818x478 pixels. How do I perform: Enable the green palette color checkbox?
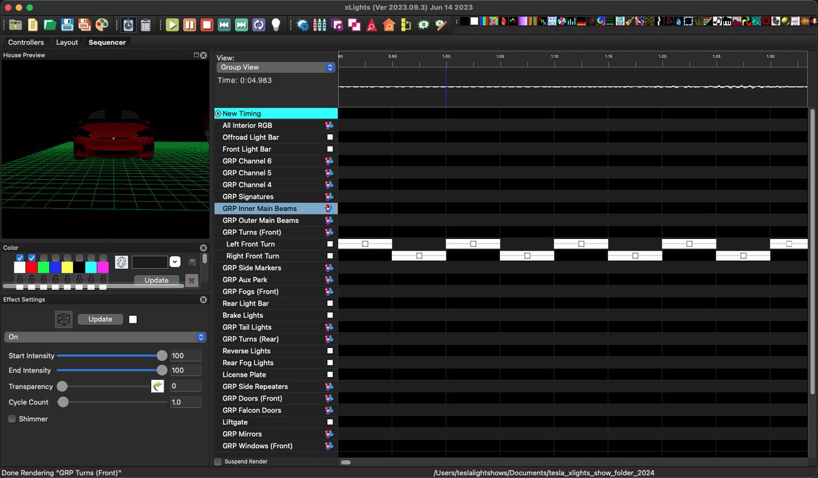44,257
